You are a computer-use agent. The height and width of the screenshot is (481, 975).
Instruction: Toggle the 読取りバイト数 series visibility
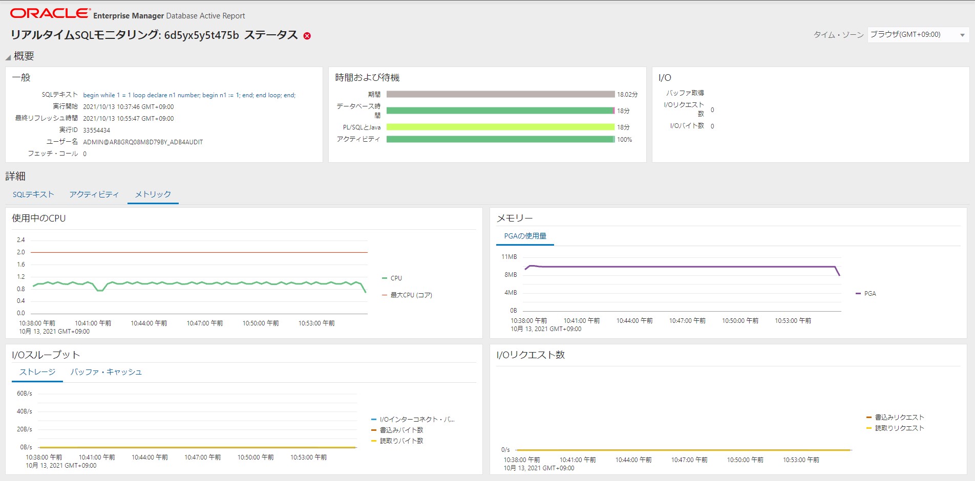click(373, 440)
